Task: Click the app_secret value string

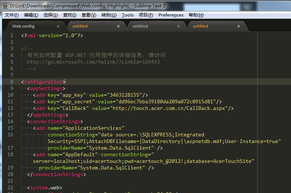Action: (166, 102)
